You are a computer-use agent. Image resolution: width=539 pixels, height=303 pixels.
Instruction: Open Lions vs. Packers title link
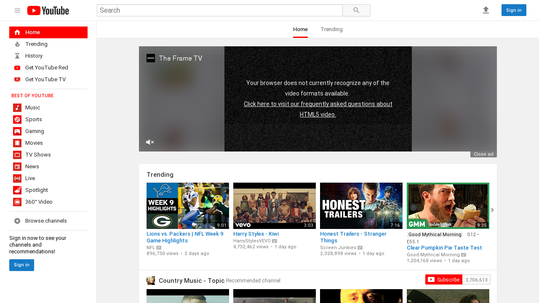tap(185, 237)
